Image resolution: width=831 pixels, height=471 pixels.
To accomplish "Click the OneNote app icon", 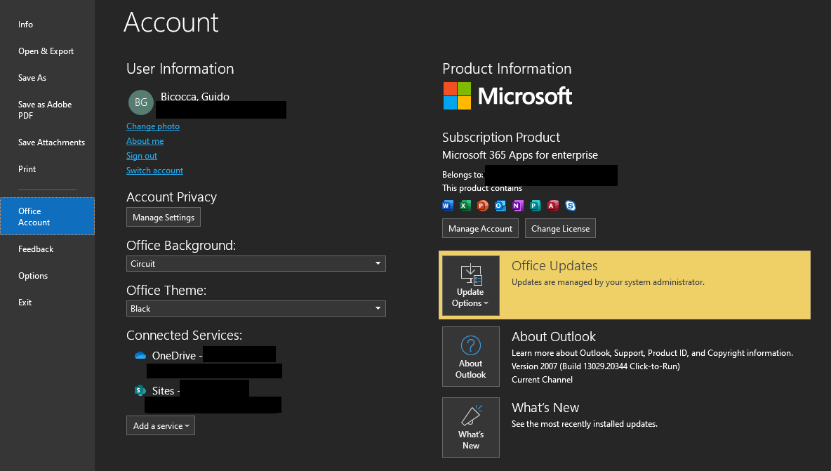I will click(x=518, y=206).
